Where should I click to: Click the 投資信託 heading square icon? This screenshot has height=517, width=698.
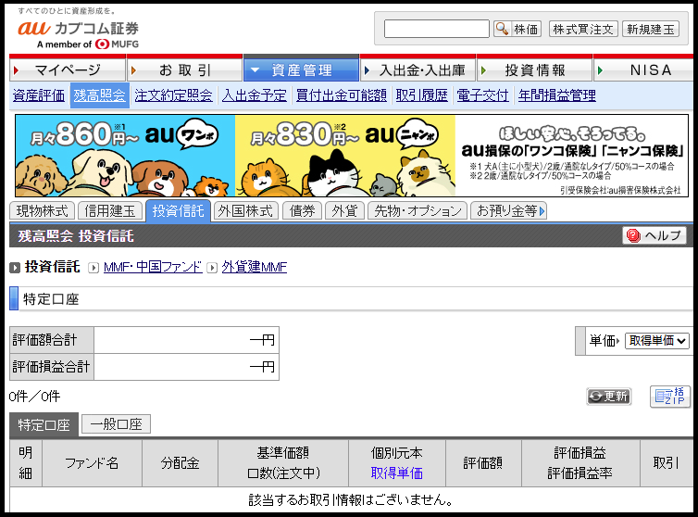(15, 268)
